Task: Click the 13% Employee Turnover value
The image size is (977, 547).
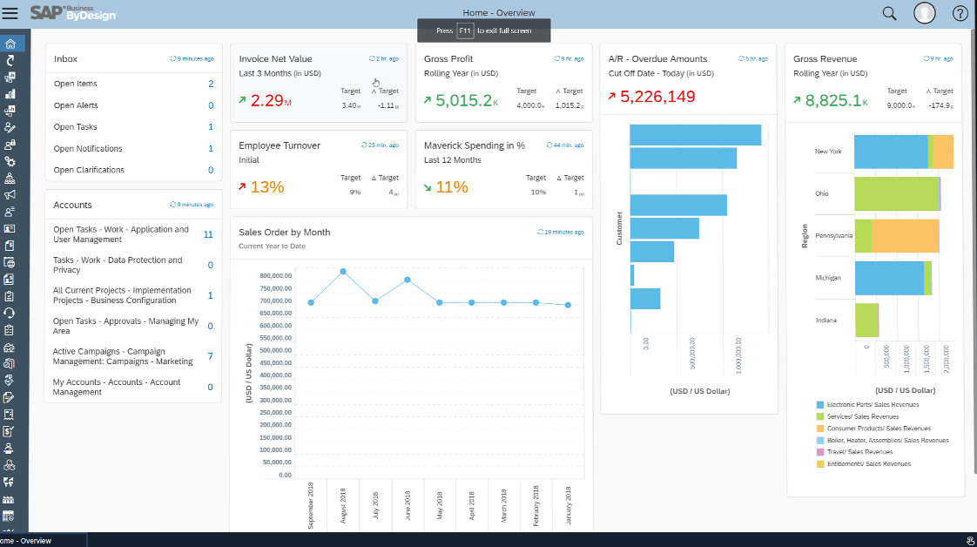Action: tap(267, 187)
